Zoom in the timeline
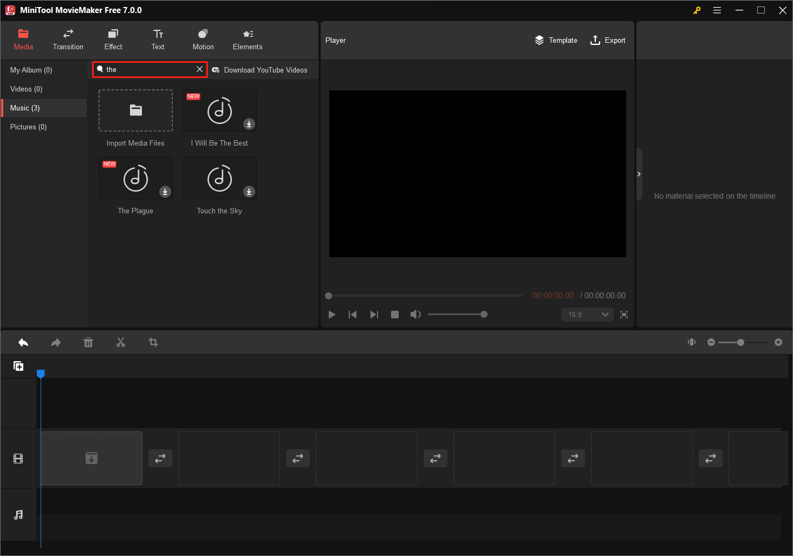The height and width of the screenshot is (556, 793). (x=778, y=342)
